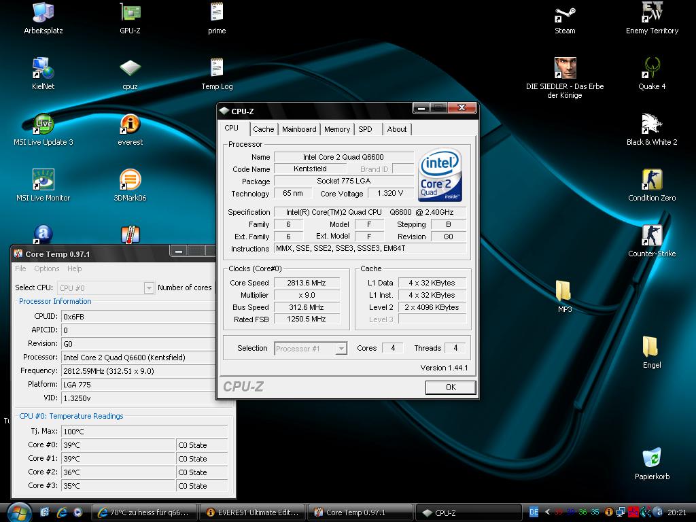Minimize the Core Temp window
This screenshot has height=522, width=696.
pos(179,251)
